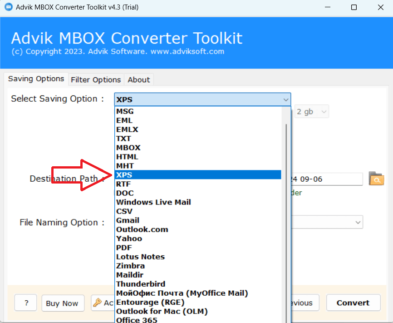This screenshot has width=393, height=323.
Task: Click the dropdown list vertical scrollbar
Action: 286,214
